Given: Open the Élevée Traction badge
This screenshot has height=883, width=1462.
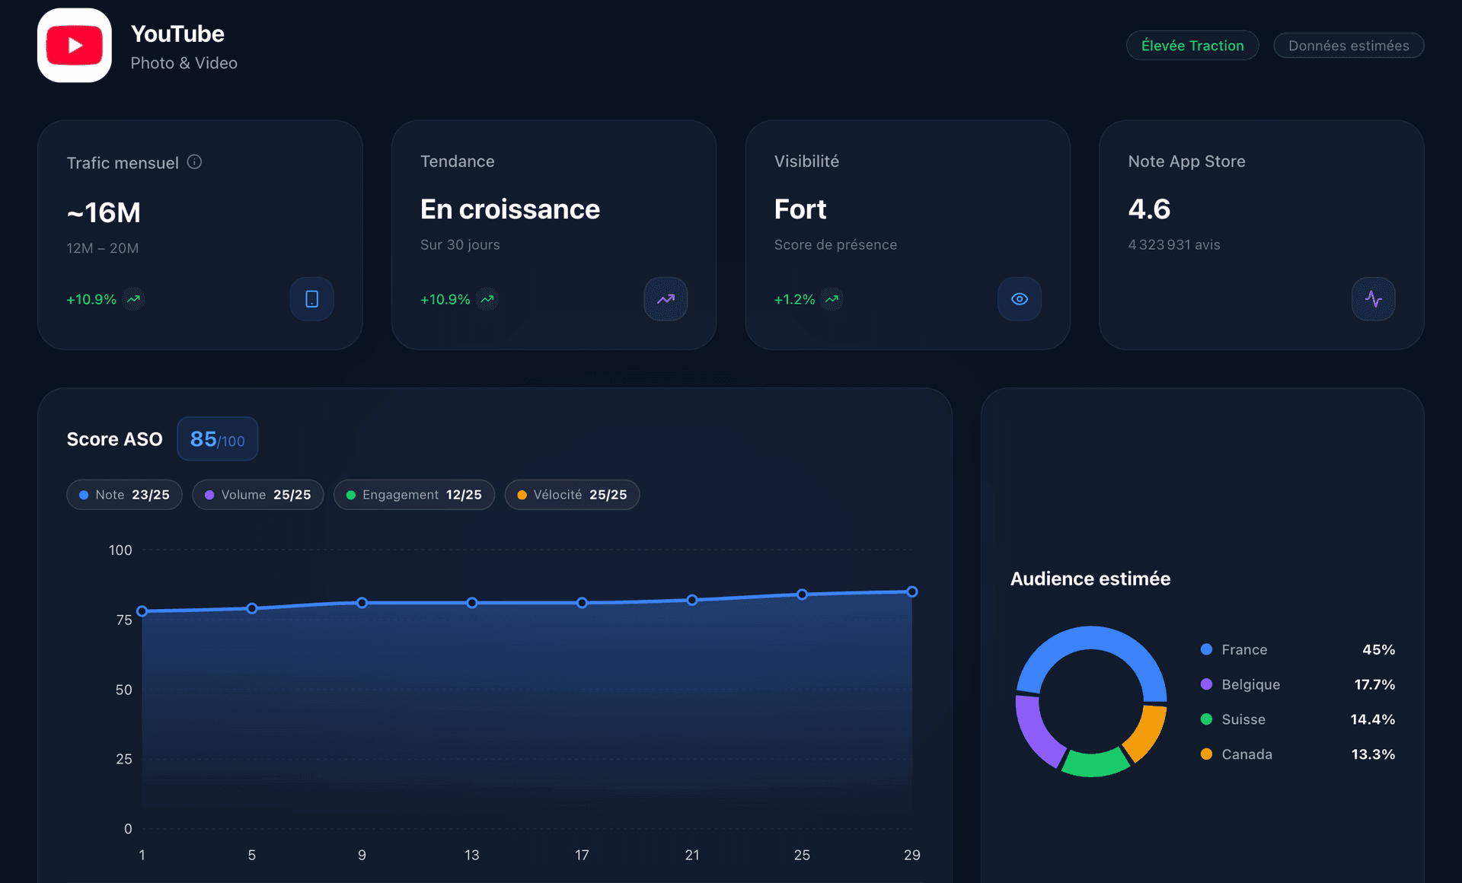Looking at the screenshot, I should 1192,45.
